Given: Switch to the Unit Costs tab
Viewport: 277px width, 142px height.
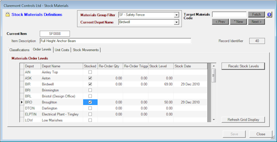Looking at the screenshot, I should pyautogui.click(x=62, y=50).
